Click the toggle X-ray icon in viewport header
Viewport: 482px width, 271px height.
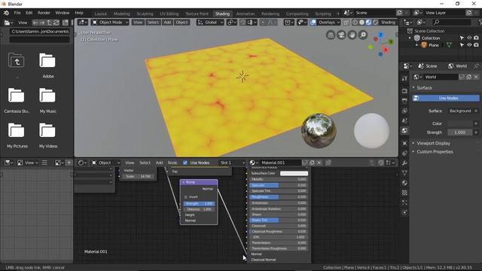346,23
